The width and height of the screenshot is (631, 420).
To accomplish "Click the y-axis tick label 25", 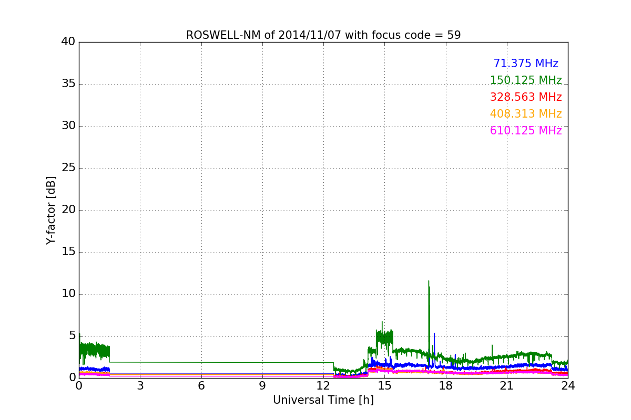I will (68, 167).
